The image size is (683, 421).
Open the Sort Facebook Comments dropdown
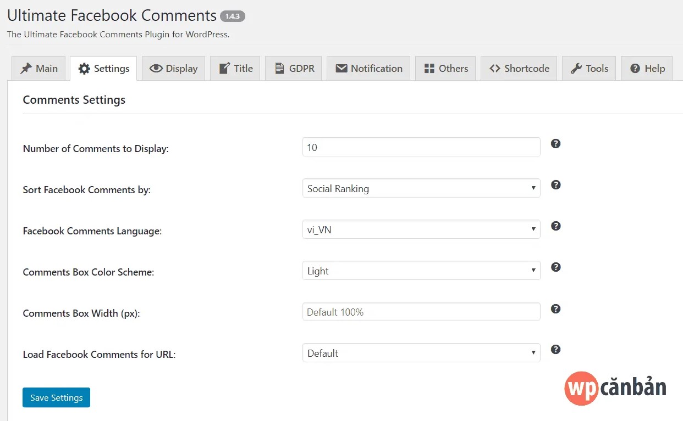(x=421, y=188)
